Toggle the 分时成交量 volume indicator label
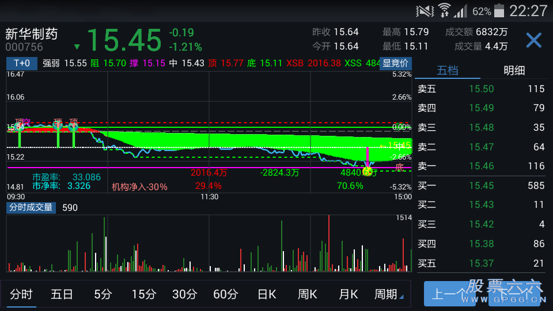The width and height of the screenshot is (553, 311). tap(31, 207)
